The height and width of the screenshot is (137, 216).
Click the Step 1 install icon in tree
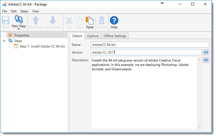(x=16, y=46)
